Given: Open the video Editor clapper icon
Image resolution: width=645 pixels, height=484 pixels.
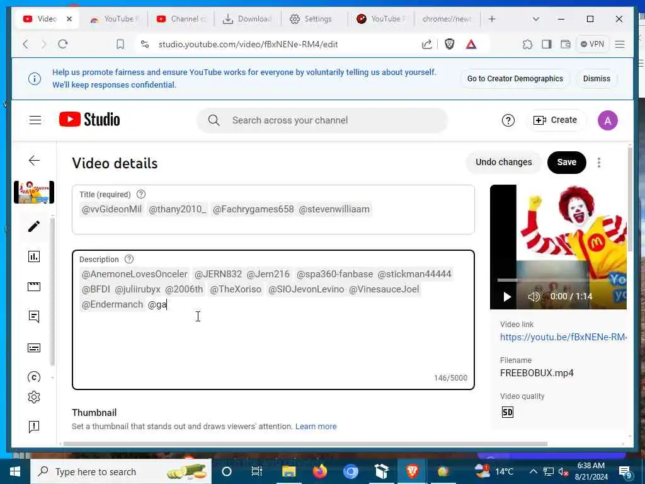Looking at the screenshot, I should coord(34,287).
